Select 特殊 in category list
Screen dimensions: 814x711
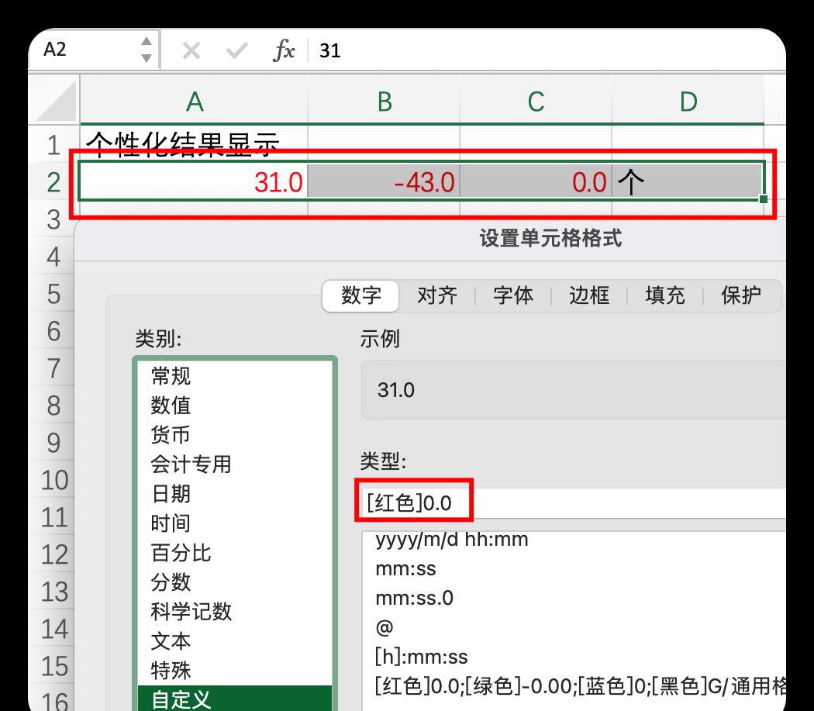click(x=235, y=671)
